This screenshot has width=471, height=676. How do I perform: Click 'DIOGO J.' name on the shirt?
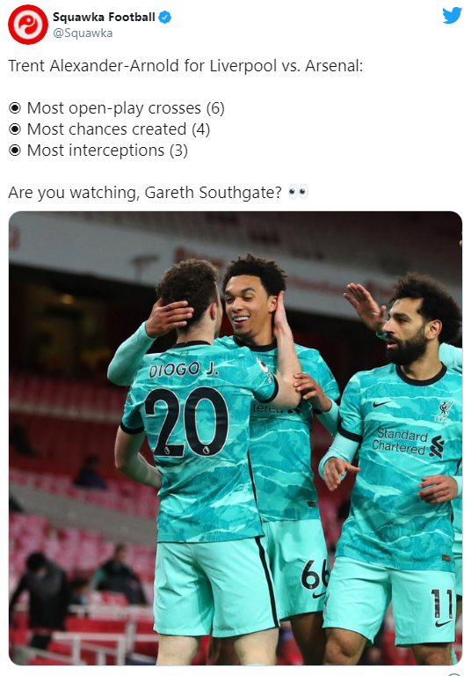[184, 369]
